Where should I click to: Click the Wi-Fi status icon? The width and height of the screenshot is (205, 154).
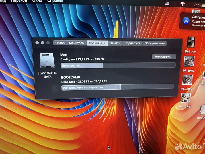click(183, 4)
